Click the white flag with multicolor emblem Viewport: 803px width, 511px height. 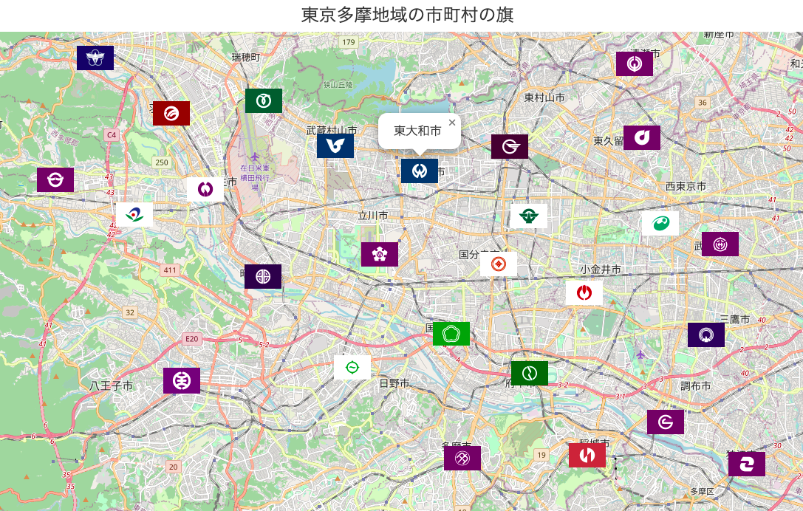click(134, 215)
